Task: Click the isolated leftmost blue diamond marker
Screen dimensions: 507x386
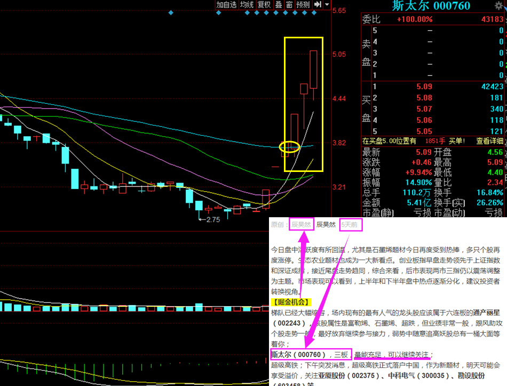Action: point(171,13)
